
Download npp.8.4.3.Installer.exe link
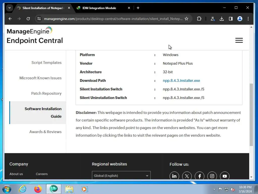point(181,81)
